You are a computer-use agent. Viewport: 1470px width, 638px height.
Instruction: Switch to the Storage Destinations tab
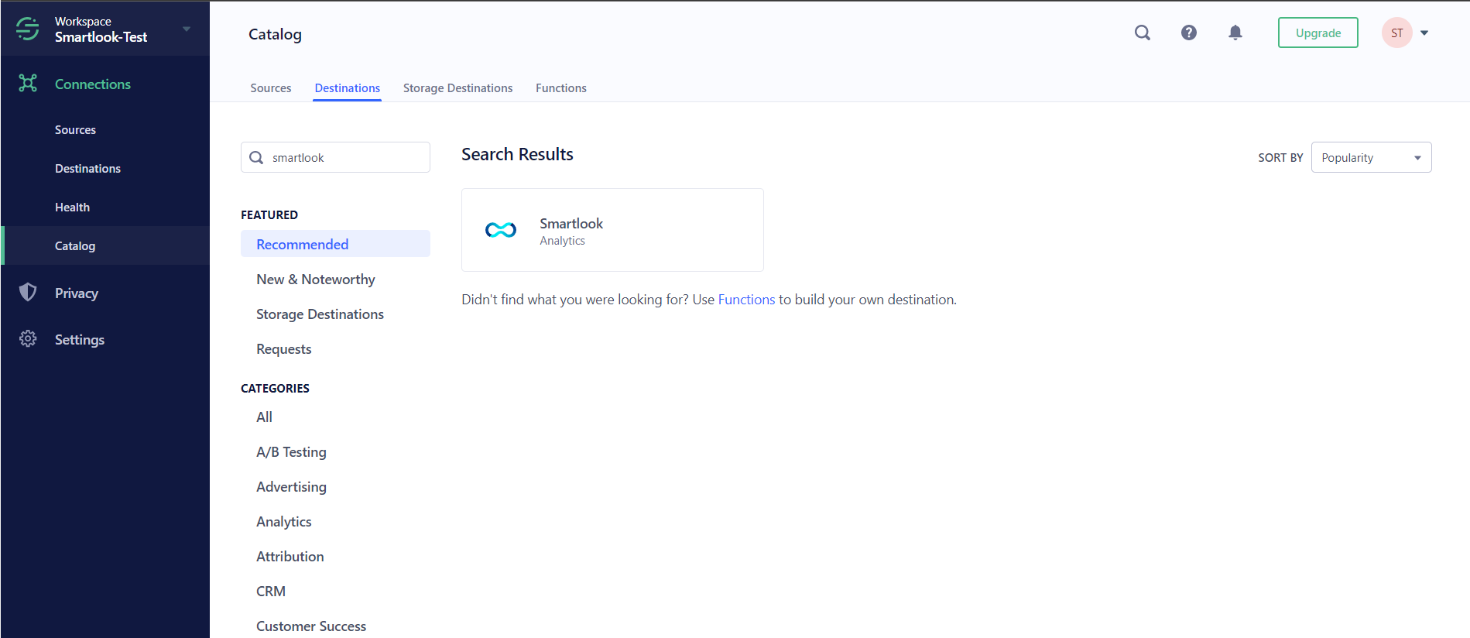tap(457, 88)
